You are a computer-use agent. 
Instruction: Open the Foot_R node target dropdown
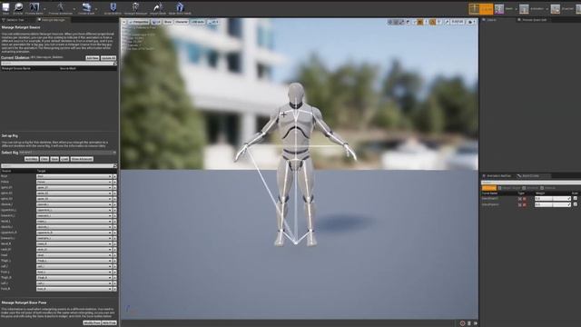coord(74,289)
